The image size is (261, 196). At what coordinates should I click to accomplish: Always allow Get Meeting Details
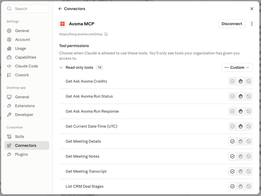click(x=233, y=141)
